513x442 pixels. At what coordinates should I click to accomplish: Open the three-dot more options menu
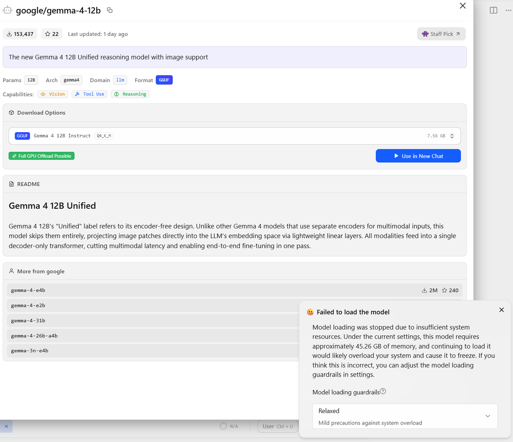[x=508, y=10]
